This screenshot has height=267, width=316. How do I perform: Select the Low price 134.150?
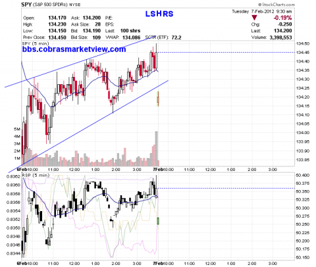click(x=57, y=31)
